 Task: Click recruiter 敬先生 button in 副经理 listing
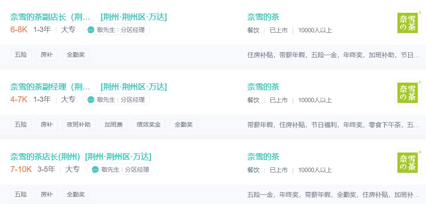116,99
